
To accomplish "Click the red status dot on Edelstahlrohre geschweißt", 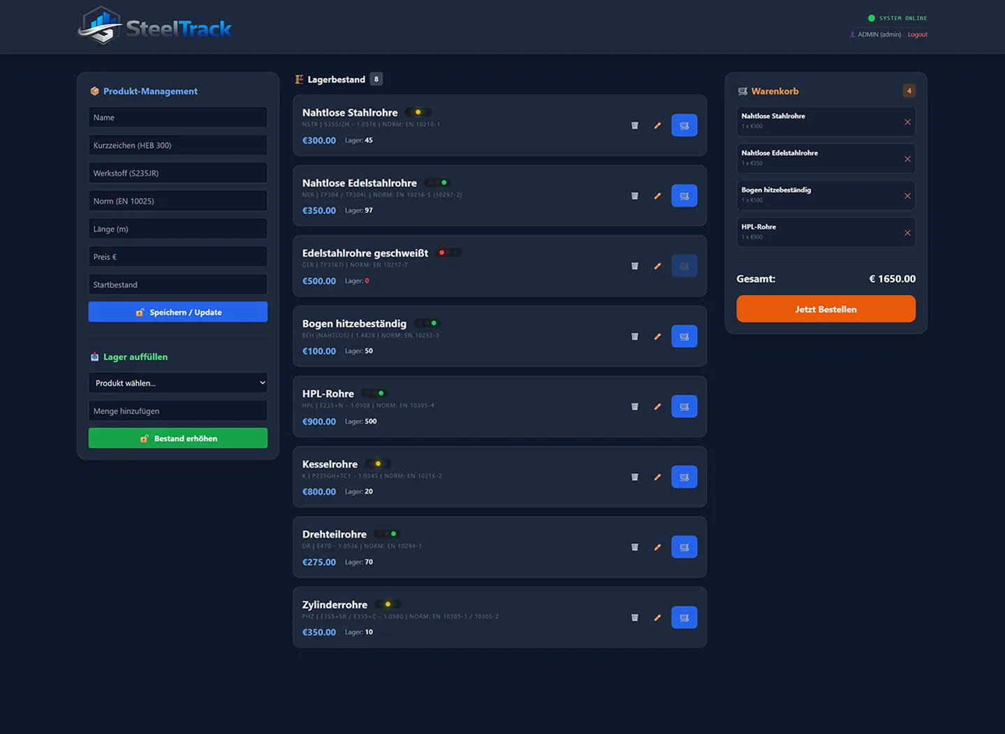I will tap(441, 252).
